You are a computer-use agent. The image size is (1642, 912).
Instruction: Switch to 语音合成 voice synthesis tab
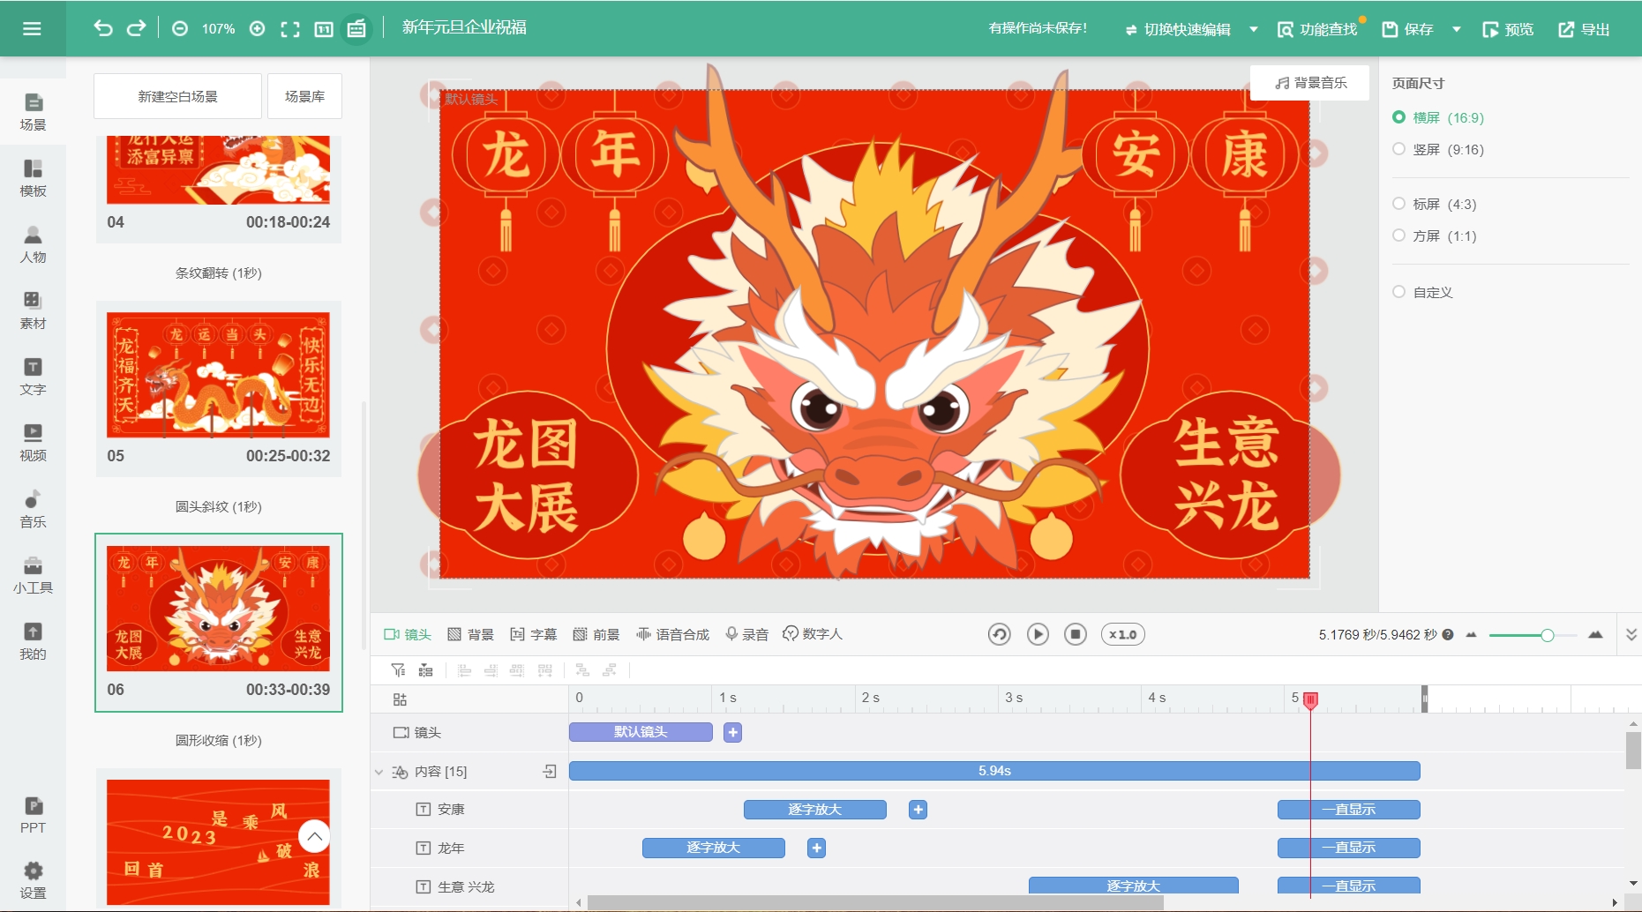(673, 634)
